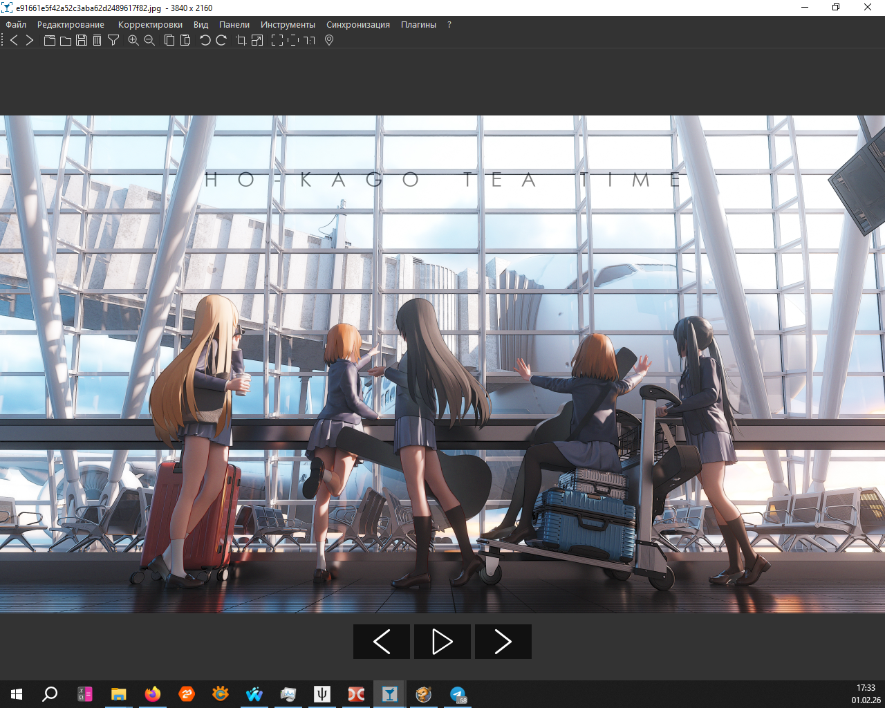Image resolution: width=885 pixels, height=708 pixels.
Task: Click the Save (floppy disk) toolbar icon
Action: 82,41
